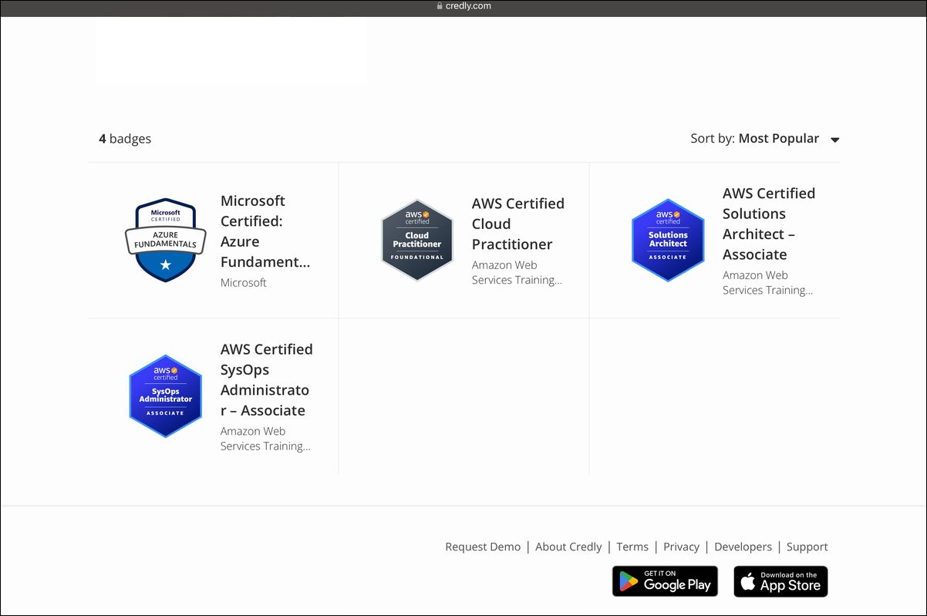927x616 pixels.
Task: Open AWS Certified Solutions Architect – Associate title
Action: pos(769,224)
